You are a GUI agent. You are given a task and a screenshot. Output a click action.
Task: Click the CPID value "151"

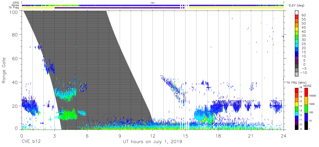[x=153, y=3]
